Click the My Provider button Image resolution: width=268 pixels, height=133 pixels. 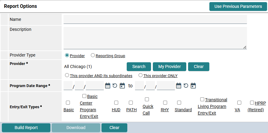[x=170, y=66]
